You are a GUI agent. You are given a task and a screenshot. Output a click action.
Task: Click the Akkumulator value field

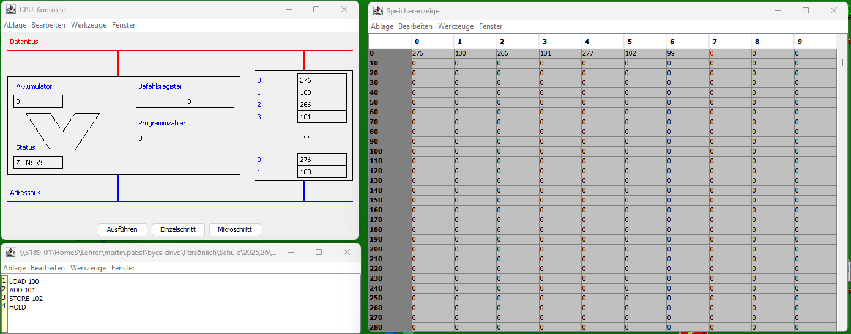[x=38, y=102]
